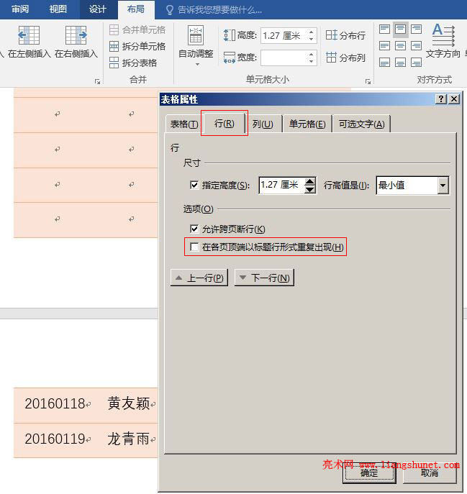
Task: Toggle Allow Row to Break (允许跨页断行) checkbox
Action: pos(194,229)
